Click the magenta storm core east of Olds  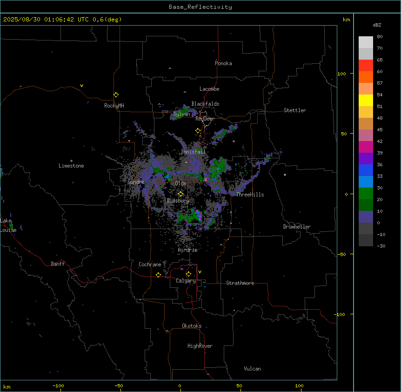pyautogui.click(x=206, y=179)
